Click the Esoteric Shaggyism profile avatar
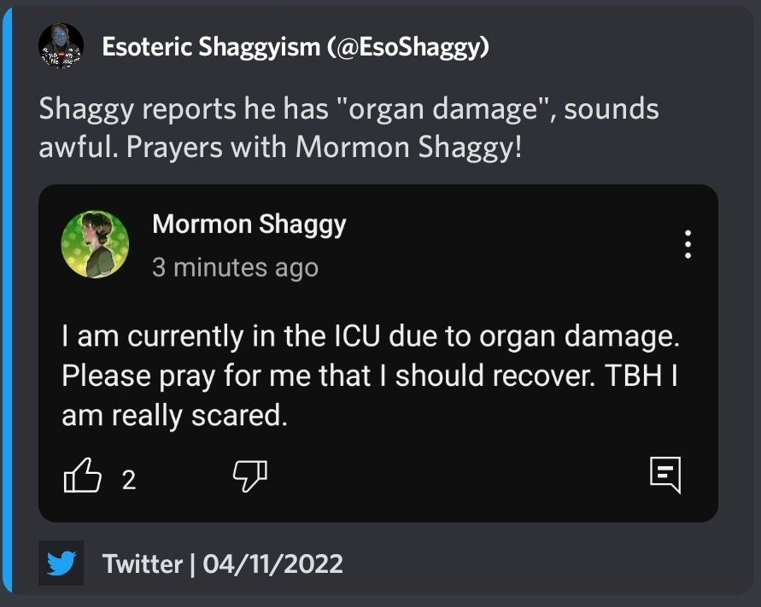Viewport: 761px width, 607px height. tap(61, 46)
